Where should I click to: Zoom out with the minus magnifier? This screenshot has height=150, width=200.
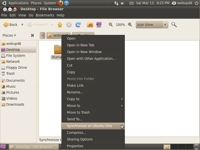pyautogui.click(x=111, y=25)
